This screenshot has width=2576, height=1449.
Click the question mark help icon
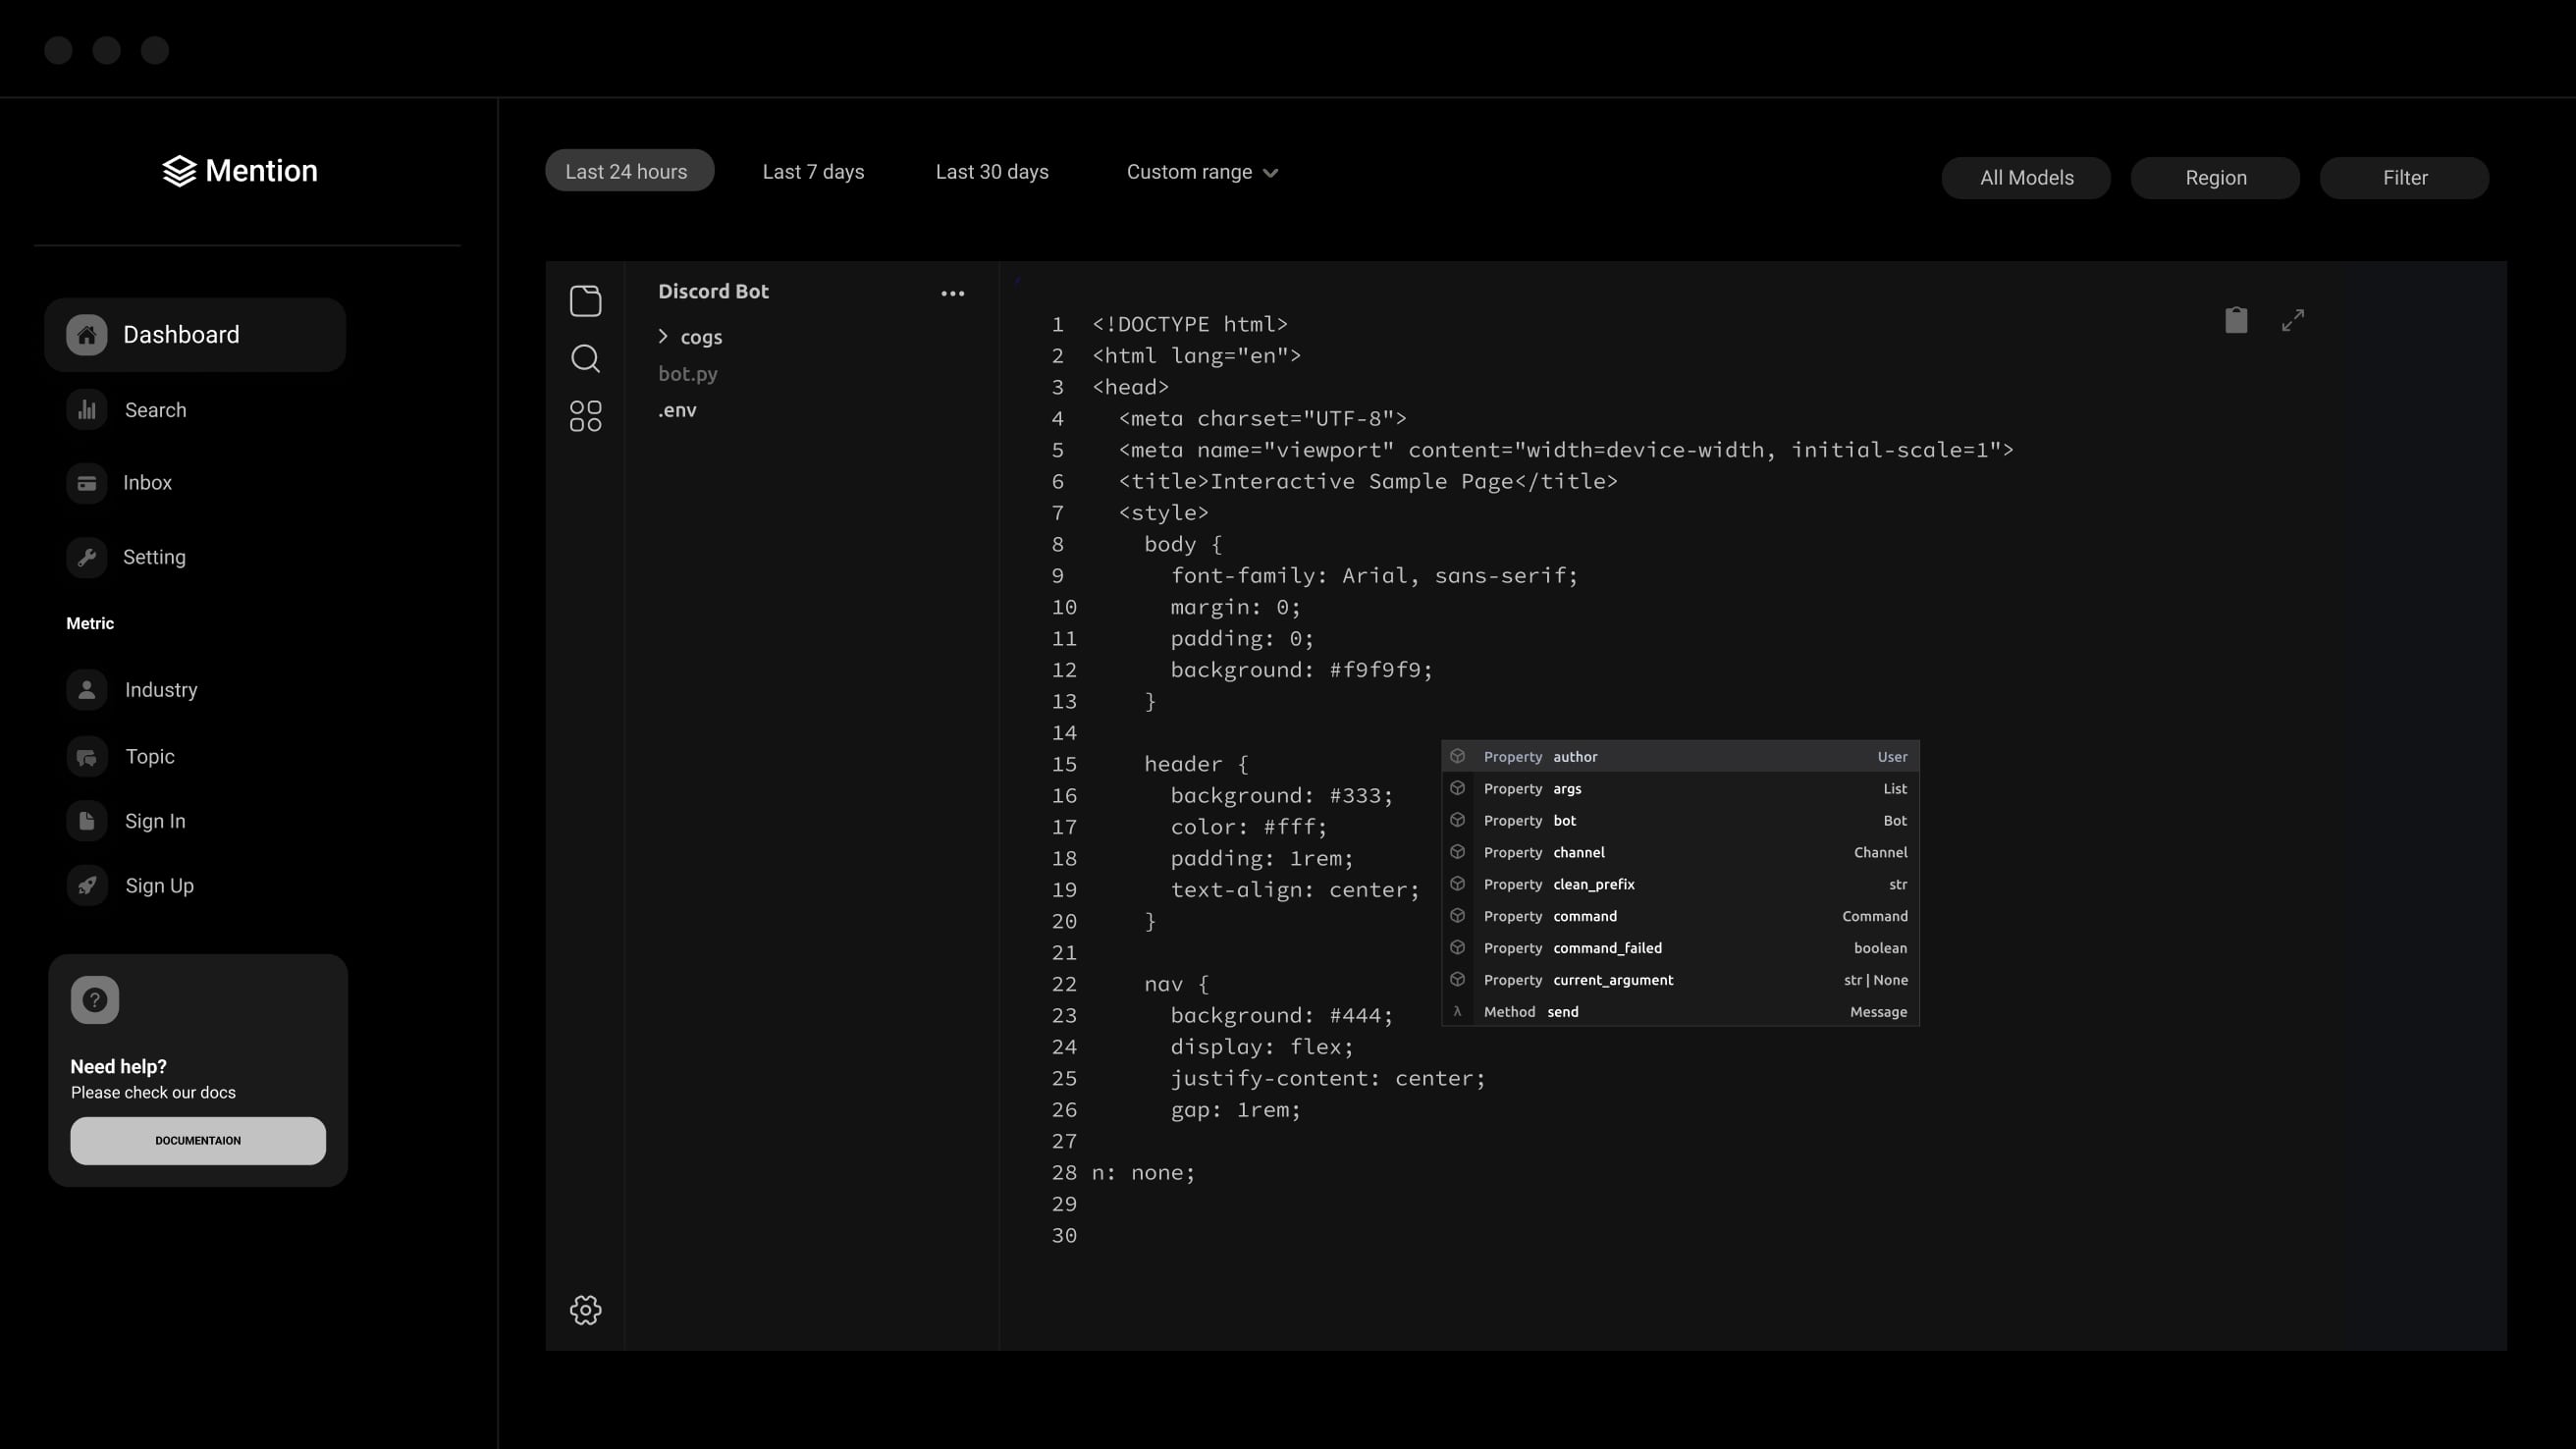[95, 1000]
